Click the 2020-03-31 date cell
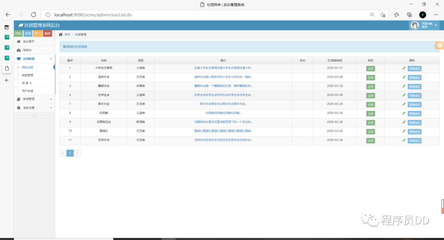The height and width of the screenshot is (240, 444). (335, 68)
